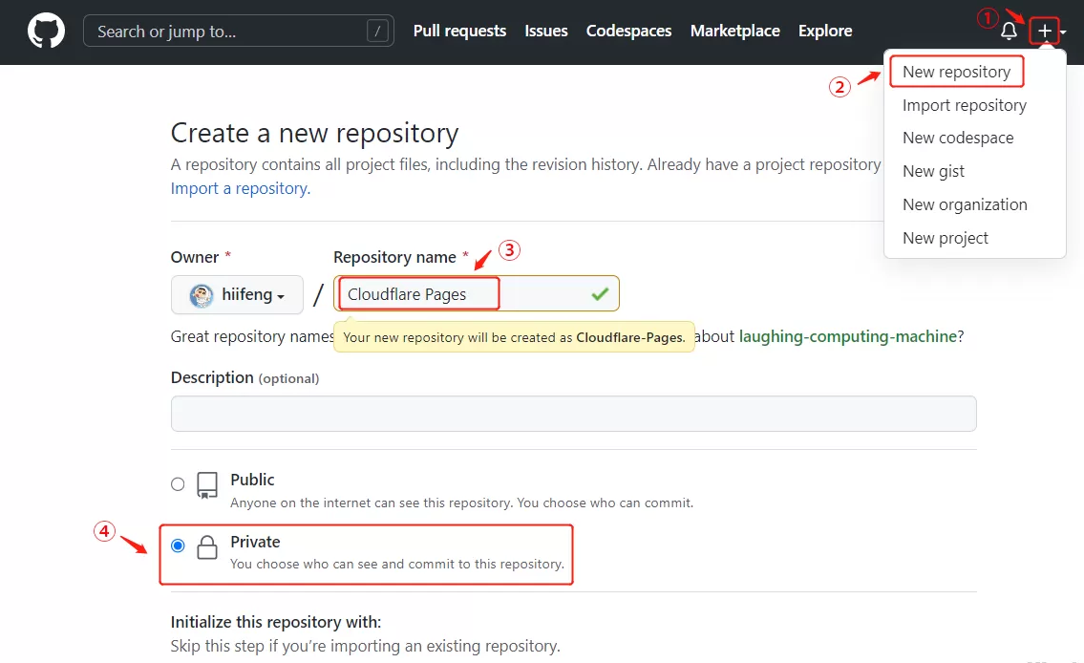
Task: Click the Description (optional) label
Action: tap(244, 377)
